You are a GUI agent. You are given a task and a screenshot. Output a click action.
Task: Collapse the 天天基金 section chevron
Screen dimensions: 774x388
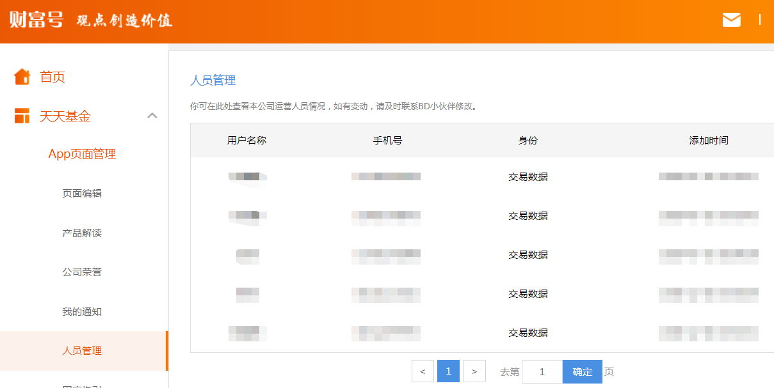click(152, 116)
